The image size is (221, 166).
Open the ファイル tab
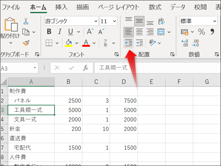11,7
